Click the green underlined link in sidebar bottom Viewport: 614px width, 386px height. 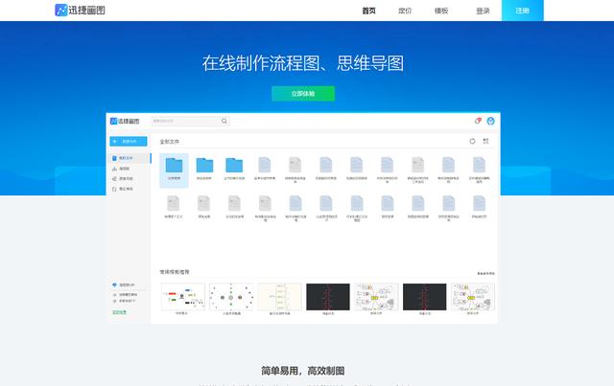click(x=119, y=312)
